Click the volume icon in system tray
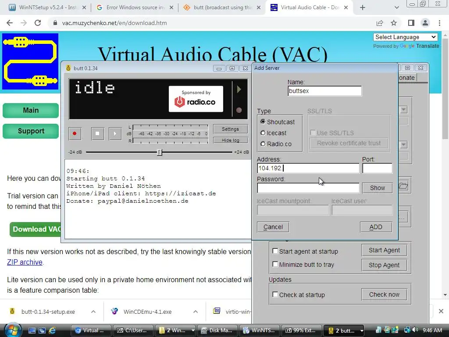The height and width of the screenshot is (337, 449). tap(415, 330)
